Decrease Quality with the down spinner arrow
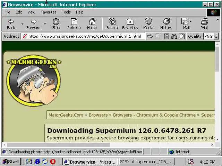This screenshot has width=222, height=166. [216, 38]
